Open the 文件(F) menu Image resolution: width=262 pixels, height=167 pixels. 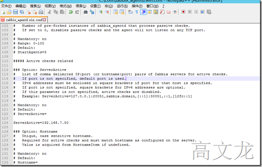(x=6, y=6)
